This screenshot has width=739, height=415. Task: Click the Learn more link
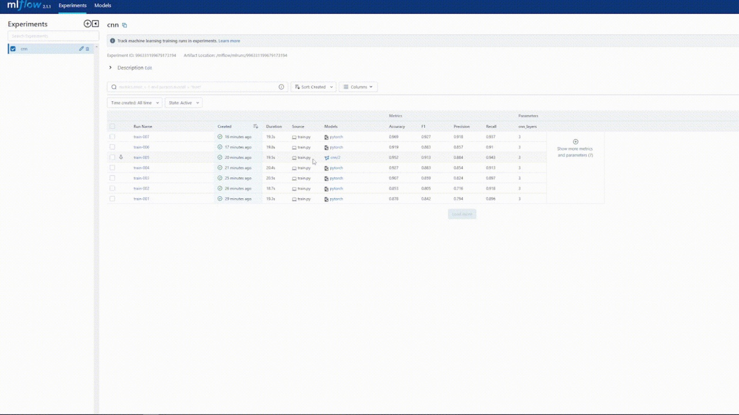(229, 41)
